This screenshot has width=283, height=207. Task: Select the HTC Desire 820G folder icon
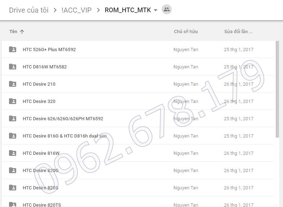(x=13, y=170)
